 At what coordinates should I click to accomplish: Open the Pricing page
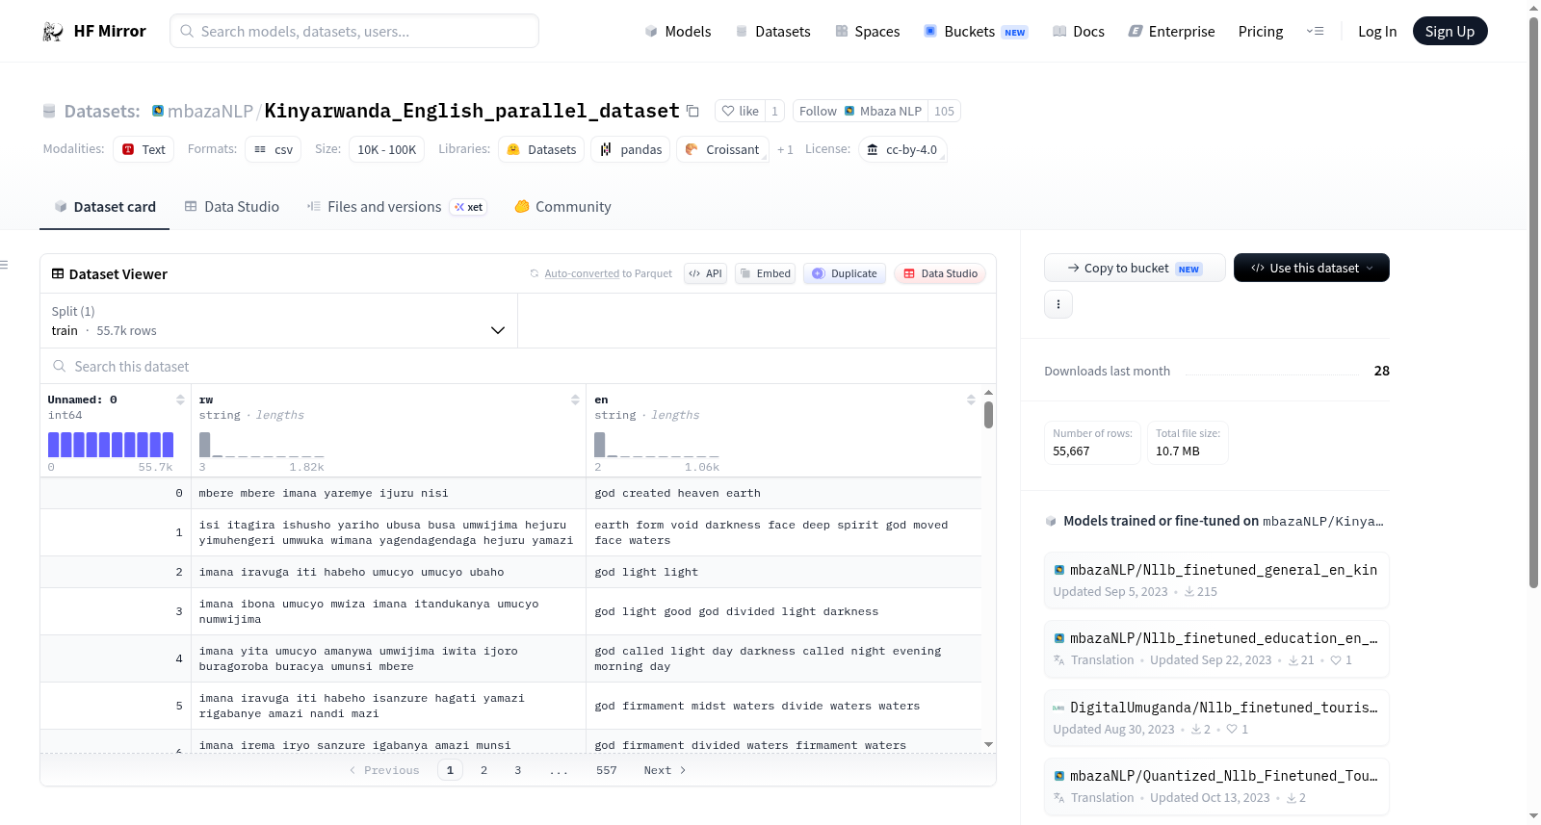pos(1261,32)
